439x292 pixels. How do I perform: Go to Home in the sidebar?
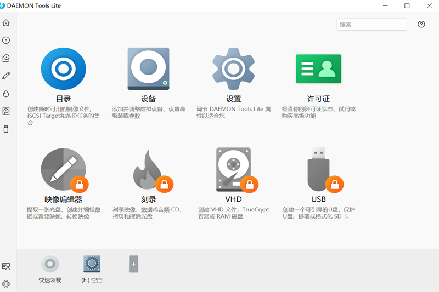(6, 22)
